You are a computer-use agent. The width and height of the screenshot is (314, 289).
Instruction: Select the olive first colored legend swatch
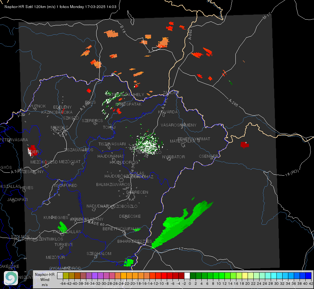point(66,276)
